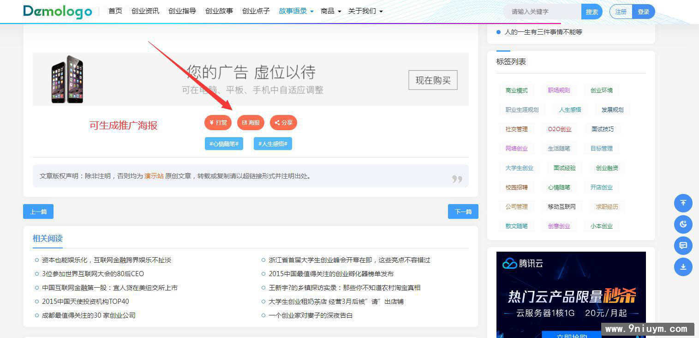The height and width of the screenshot is (338, 699).
Task: Select 首页 in the navigation bar
Action: 115,11
